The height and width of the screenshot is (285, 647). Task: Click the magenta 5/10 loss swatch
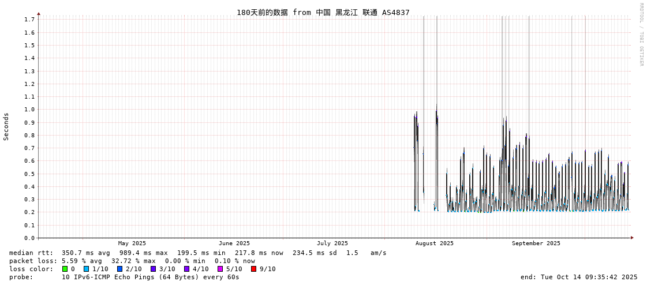point(220,269)
